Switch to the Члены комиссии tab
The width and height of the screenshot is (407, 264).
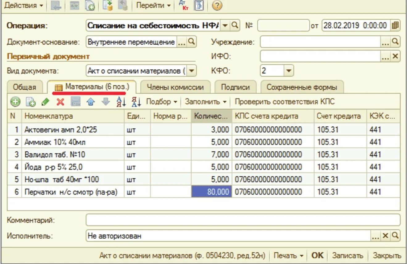tap(175, 87)
